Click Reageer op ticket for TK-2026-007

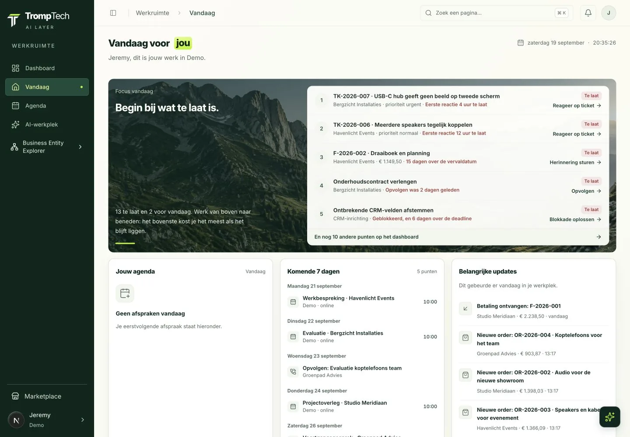(577, 106)
